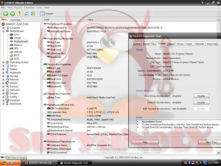Click the Up level toolbar icon
The image size is (221, 166).
click(x=19, y=14)
